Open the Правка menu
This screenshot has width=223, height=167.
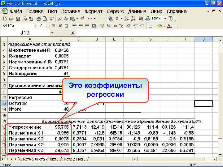[x=35, y=11]
